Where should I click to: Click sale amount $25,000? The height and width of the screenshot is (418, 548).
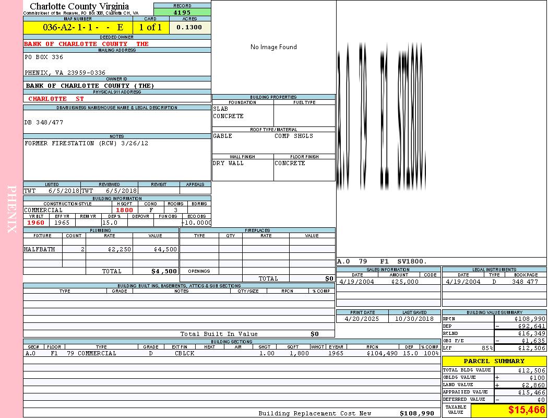point(404,282)
